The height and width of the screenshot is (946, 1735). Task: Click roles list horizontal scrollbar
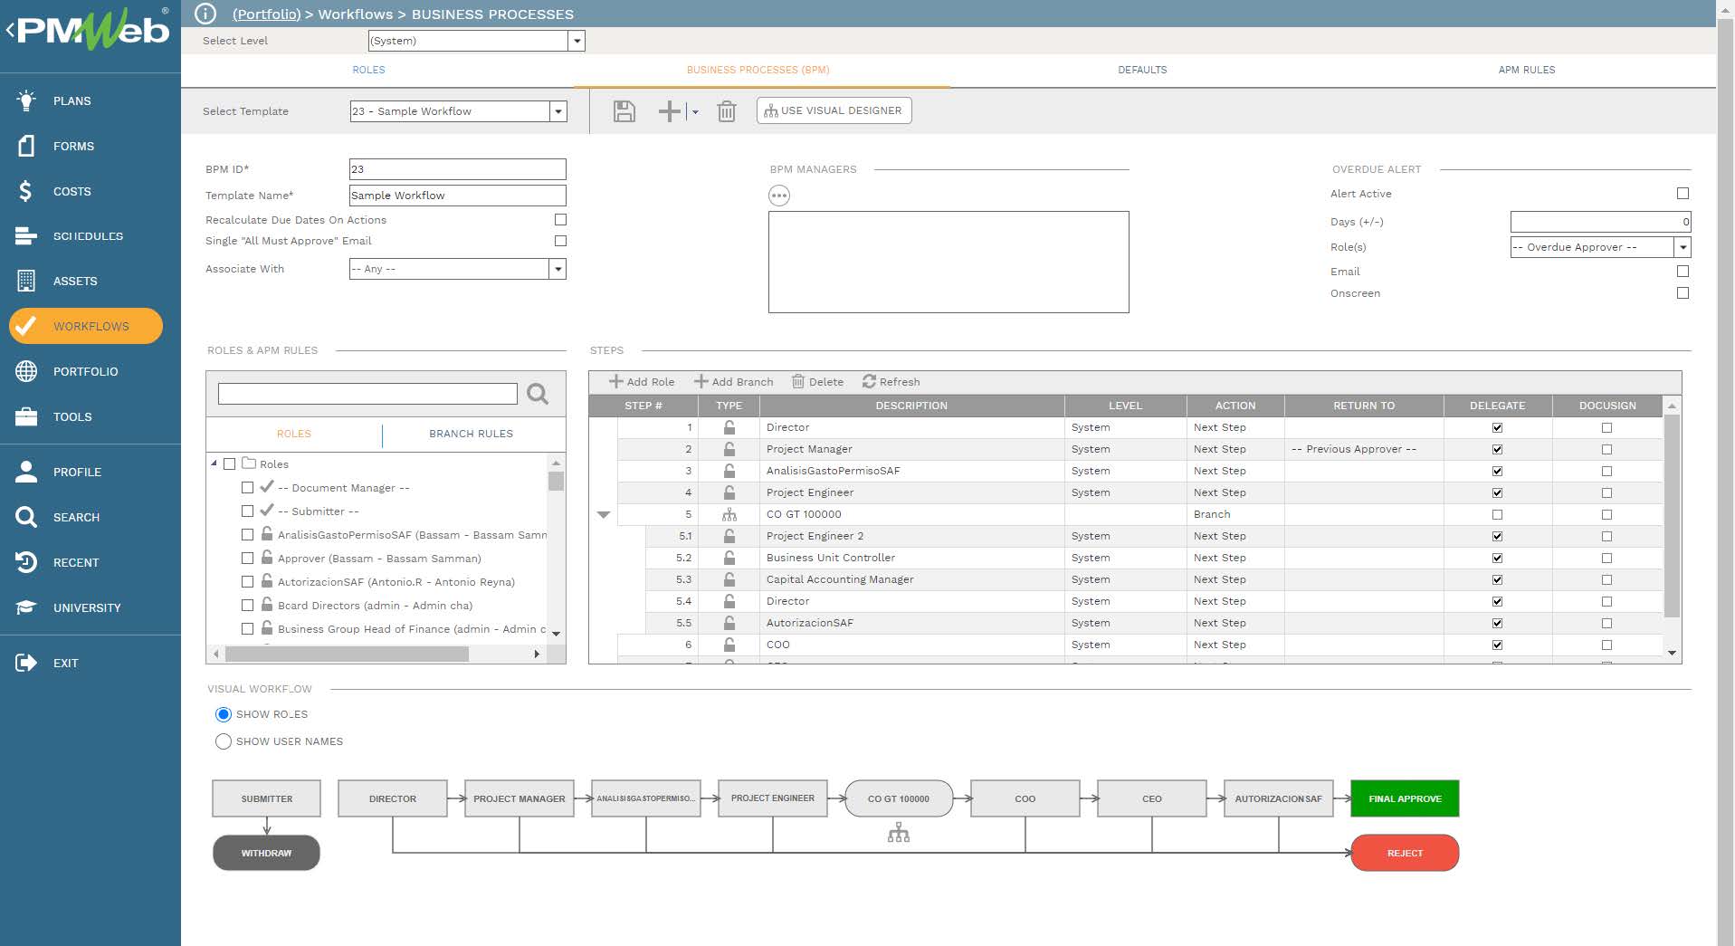point(347,654)
